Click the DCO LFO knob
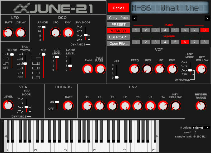211x153 pixels. 55,33
